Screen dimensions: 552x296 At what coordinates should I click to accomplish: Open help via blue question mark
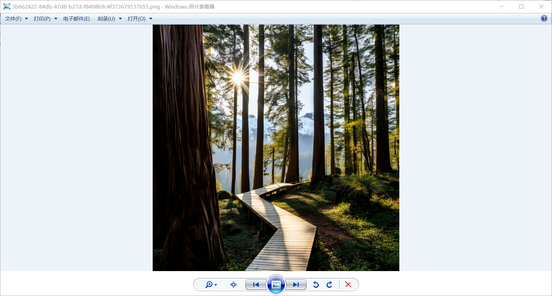tap(544, 18)
